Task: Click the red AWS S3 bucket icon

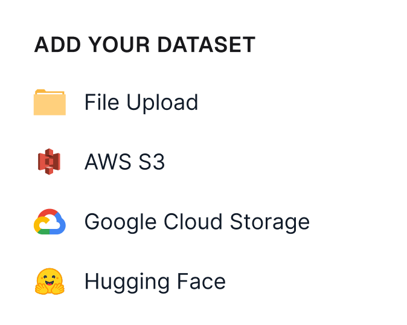Action: 49,161
